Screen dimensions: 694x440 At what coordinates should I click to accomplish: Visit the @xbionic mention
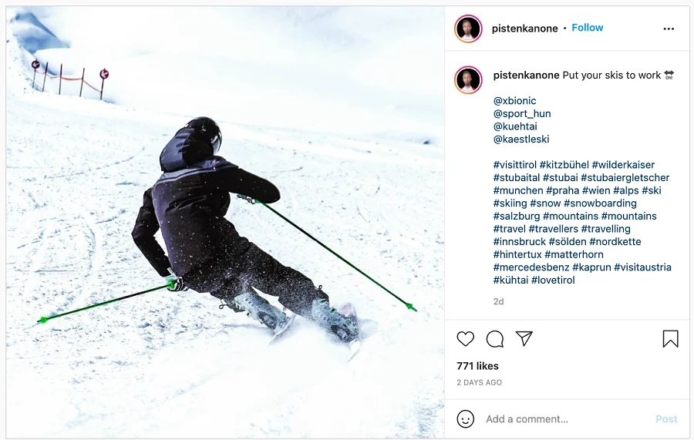515,101
